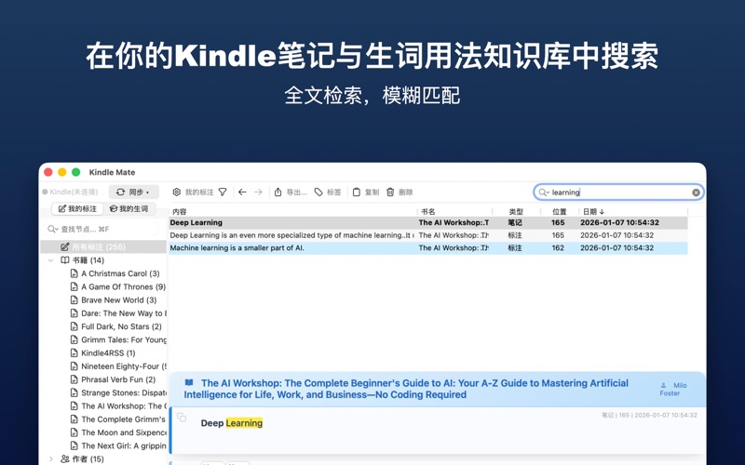Switch to 我的标注 tab
Viewport: 745px width, 465px height.
point(77,208)
